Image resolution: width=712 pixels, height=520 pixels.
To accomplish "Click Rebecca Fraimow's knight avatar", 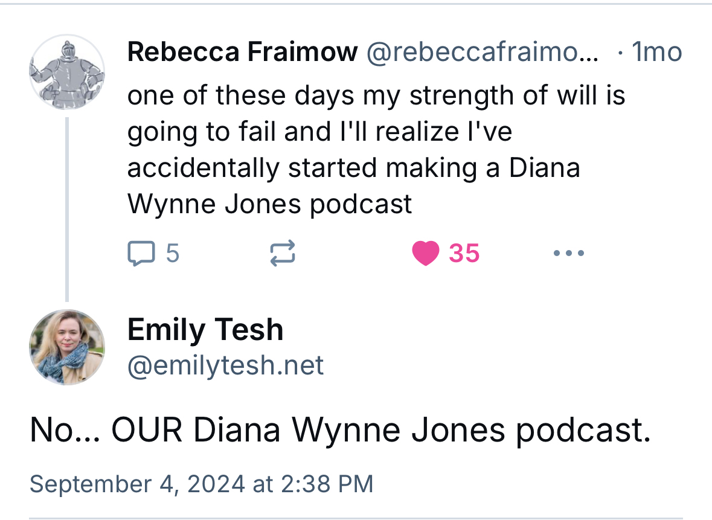I will pos(66,71).
